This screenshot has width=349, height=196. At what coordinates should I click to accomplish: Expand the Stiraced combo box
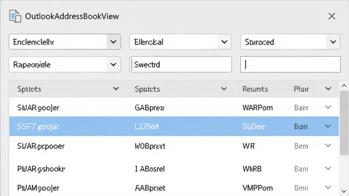333,42
